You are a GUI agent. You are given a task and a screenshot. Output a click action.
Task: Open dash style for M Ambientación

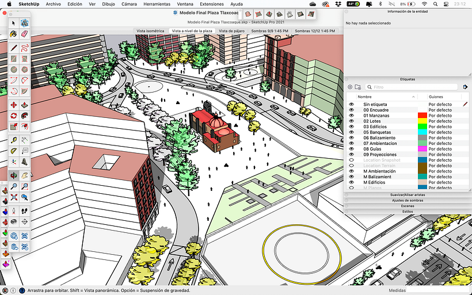tap(440, 171)
